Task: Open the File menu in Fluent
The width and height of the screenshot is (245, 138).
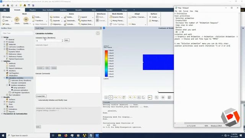Action: [5, 10]
